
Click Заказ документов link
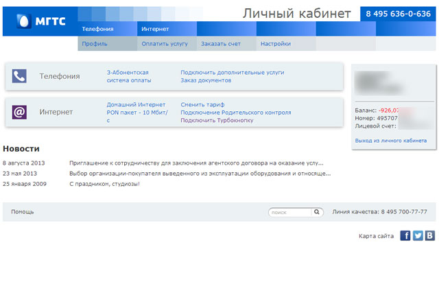pyautogui.click(x=206, y=80)
